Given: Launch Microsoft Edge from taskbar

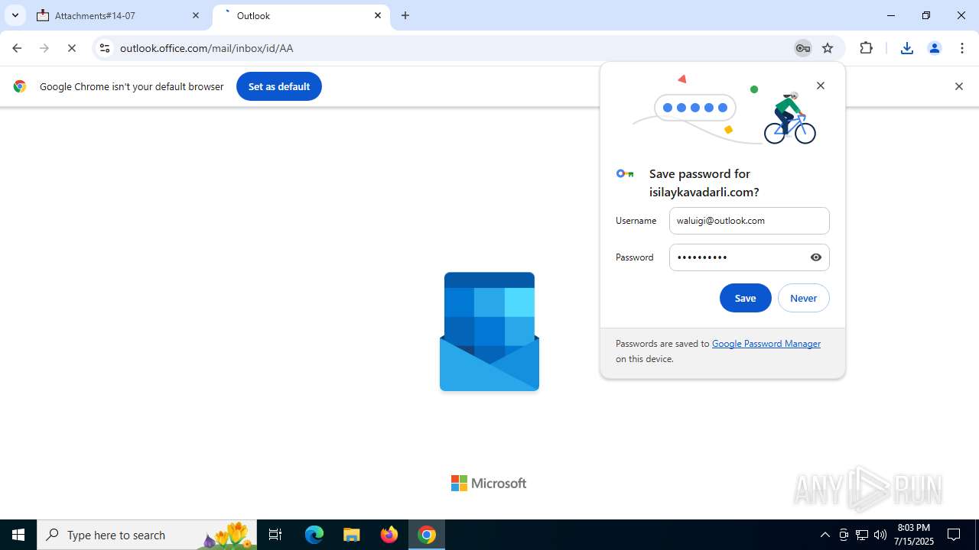Looking at the screenshot, I should coord(314,535).
